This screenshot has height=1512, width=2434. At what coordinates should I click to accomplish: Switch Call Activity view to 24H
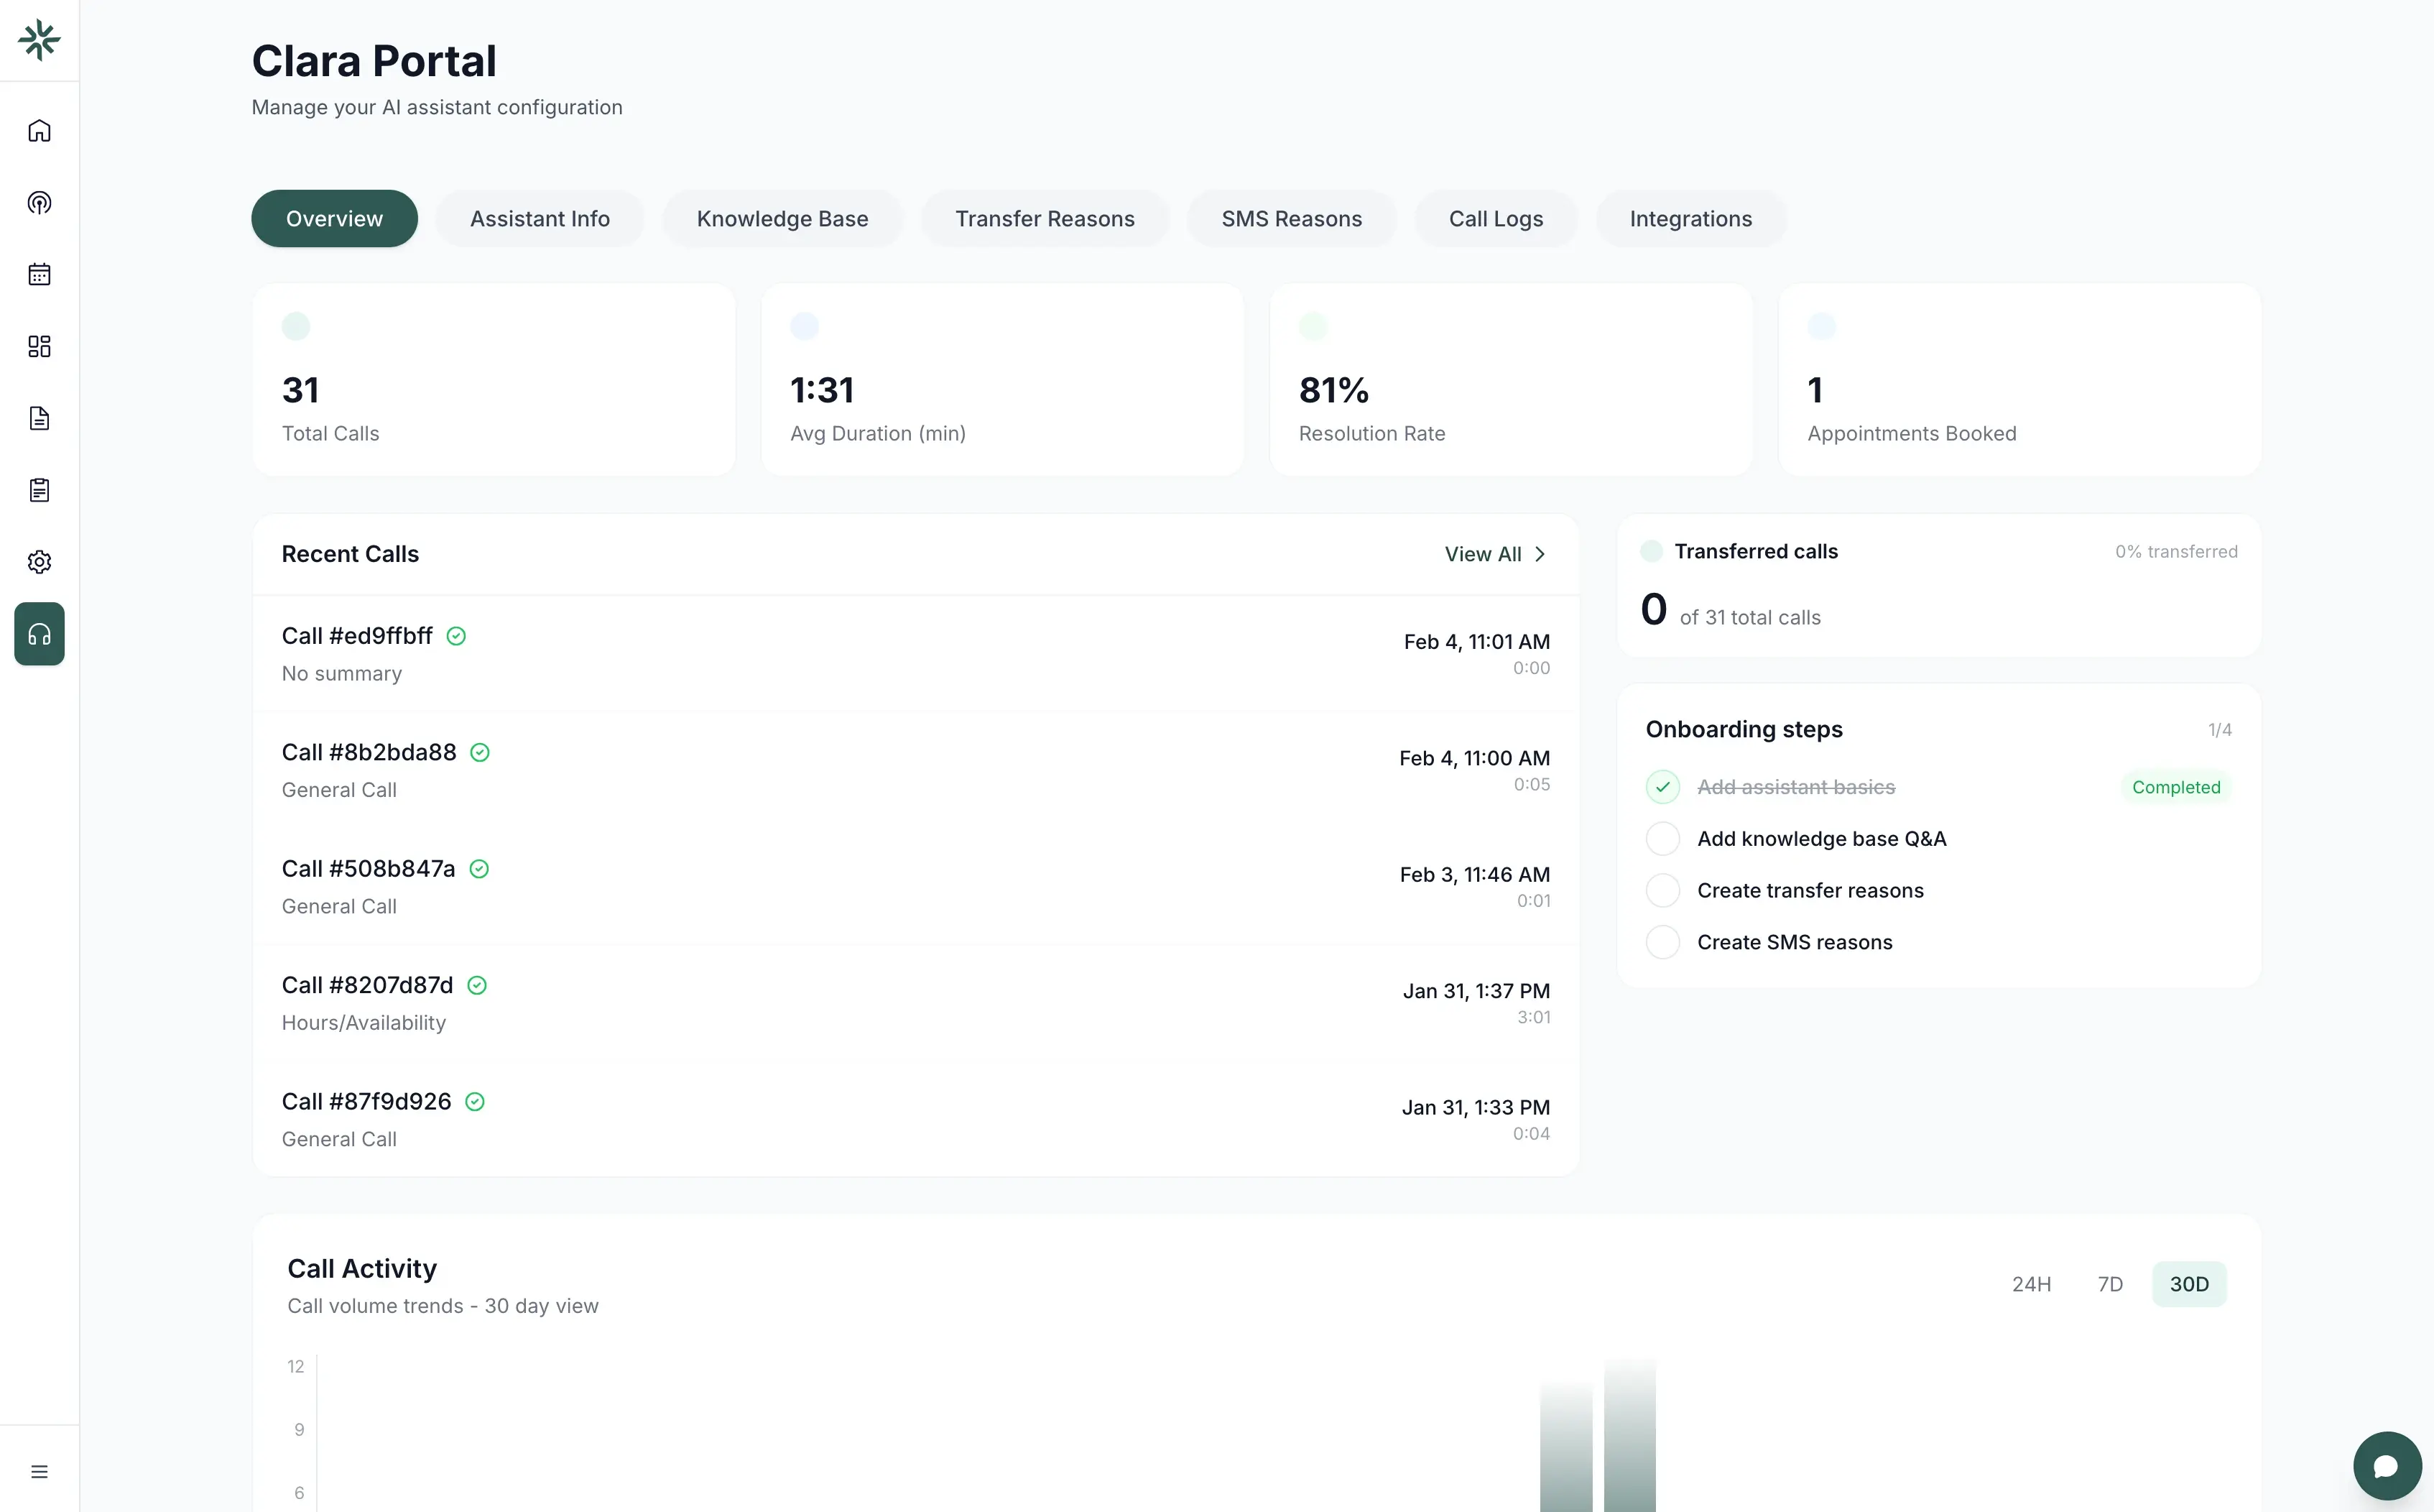point(2032,1284)
